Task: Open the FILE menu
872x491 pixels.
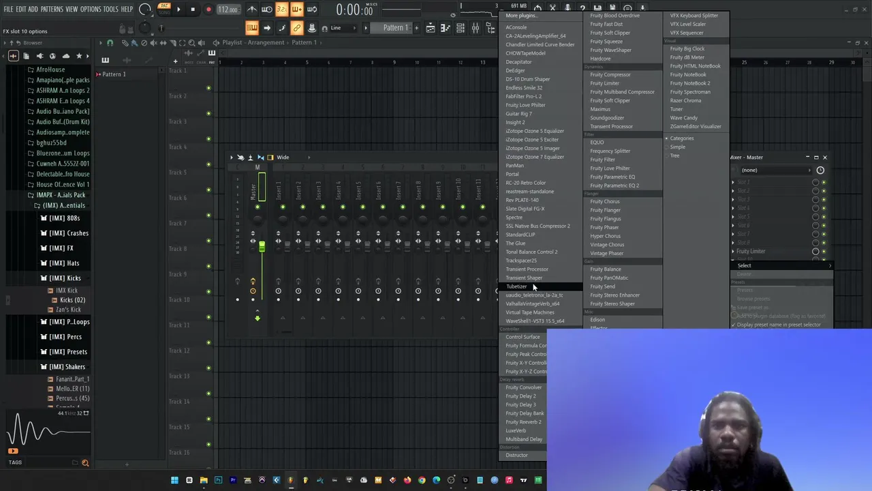Action: coord(8,10)
